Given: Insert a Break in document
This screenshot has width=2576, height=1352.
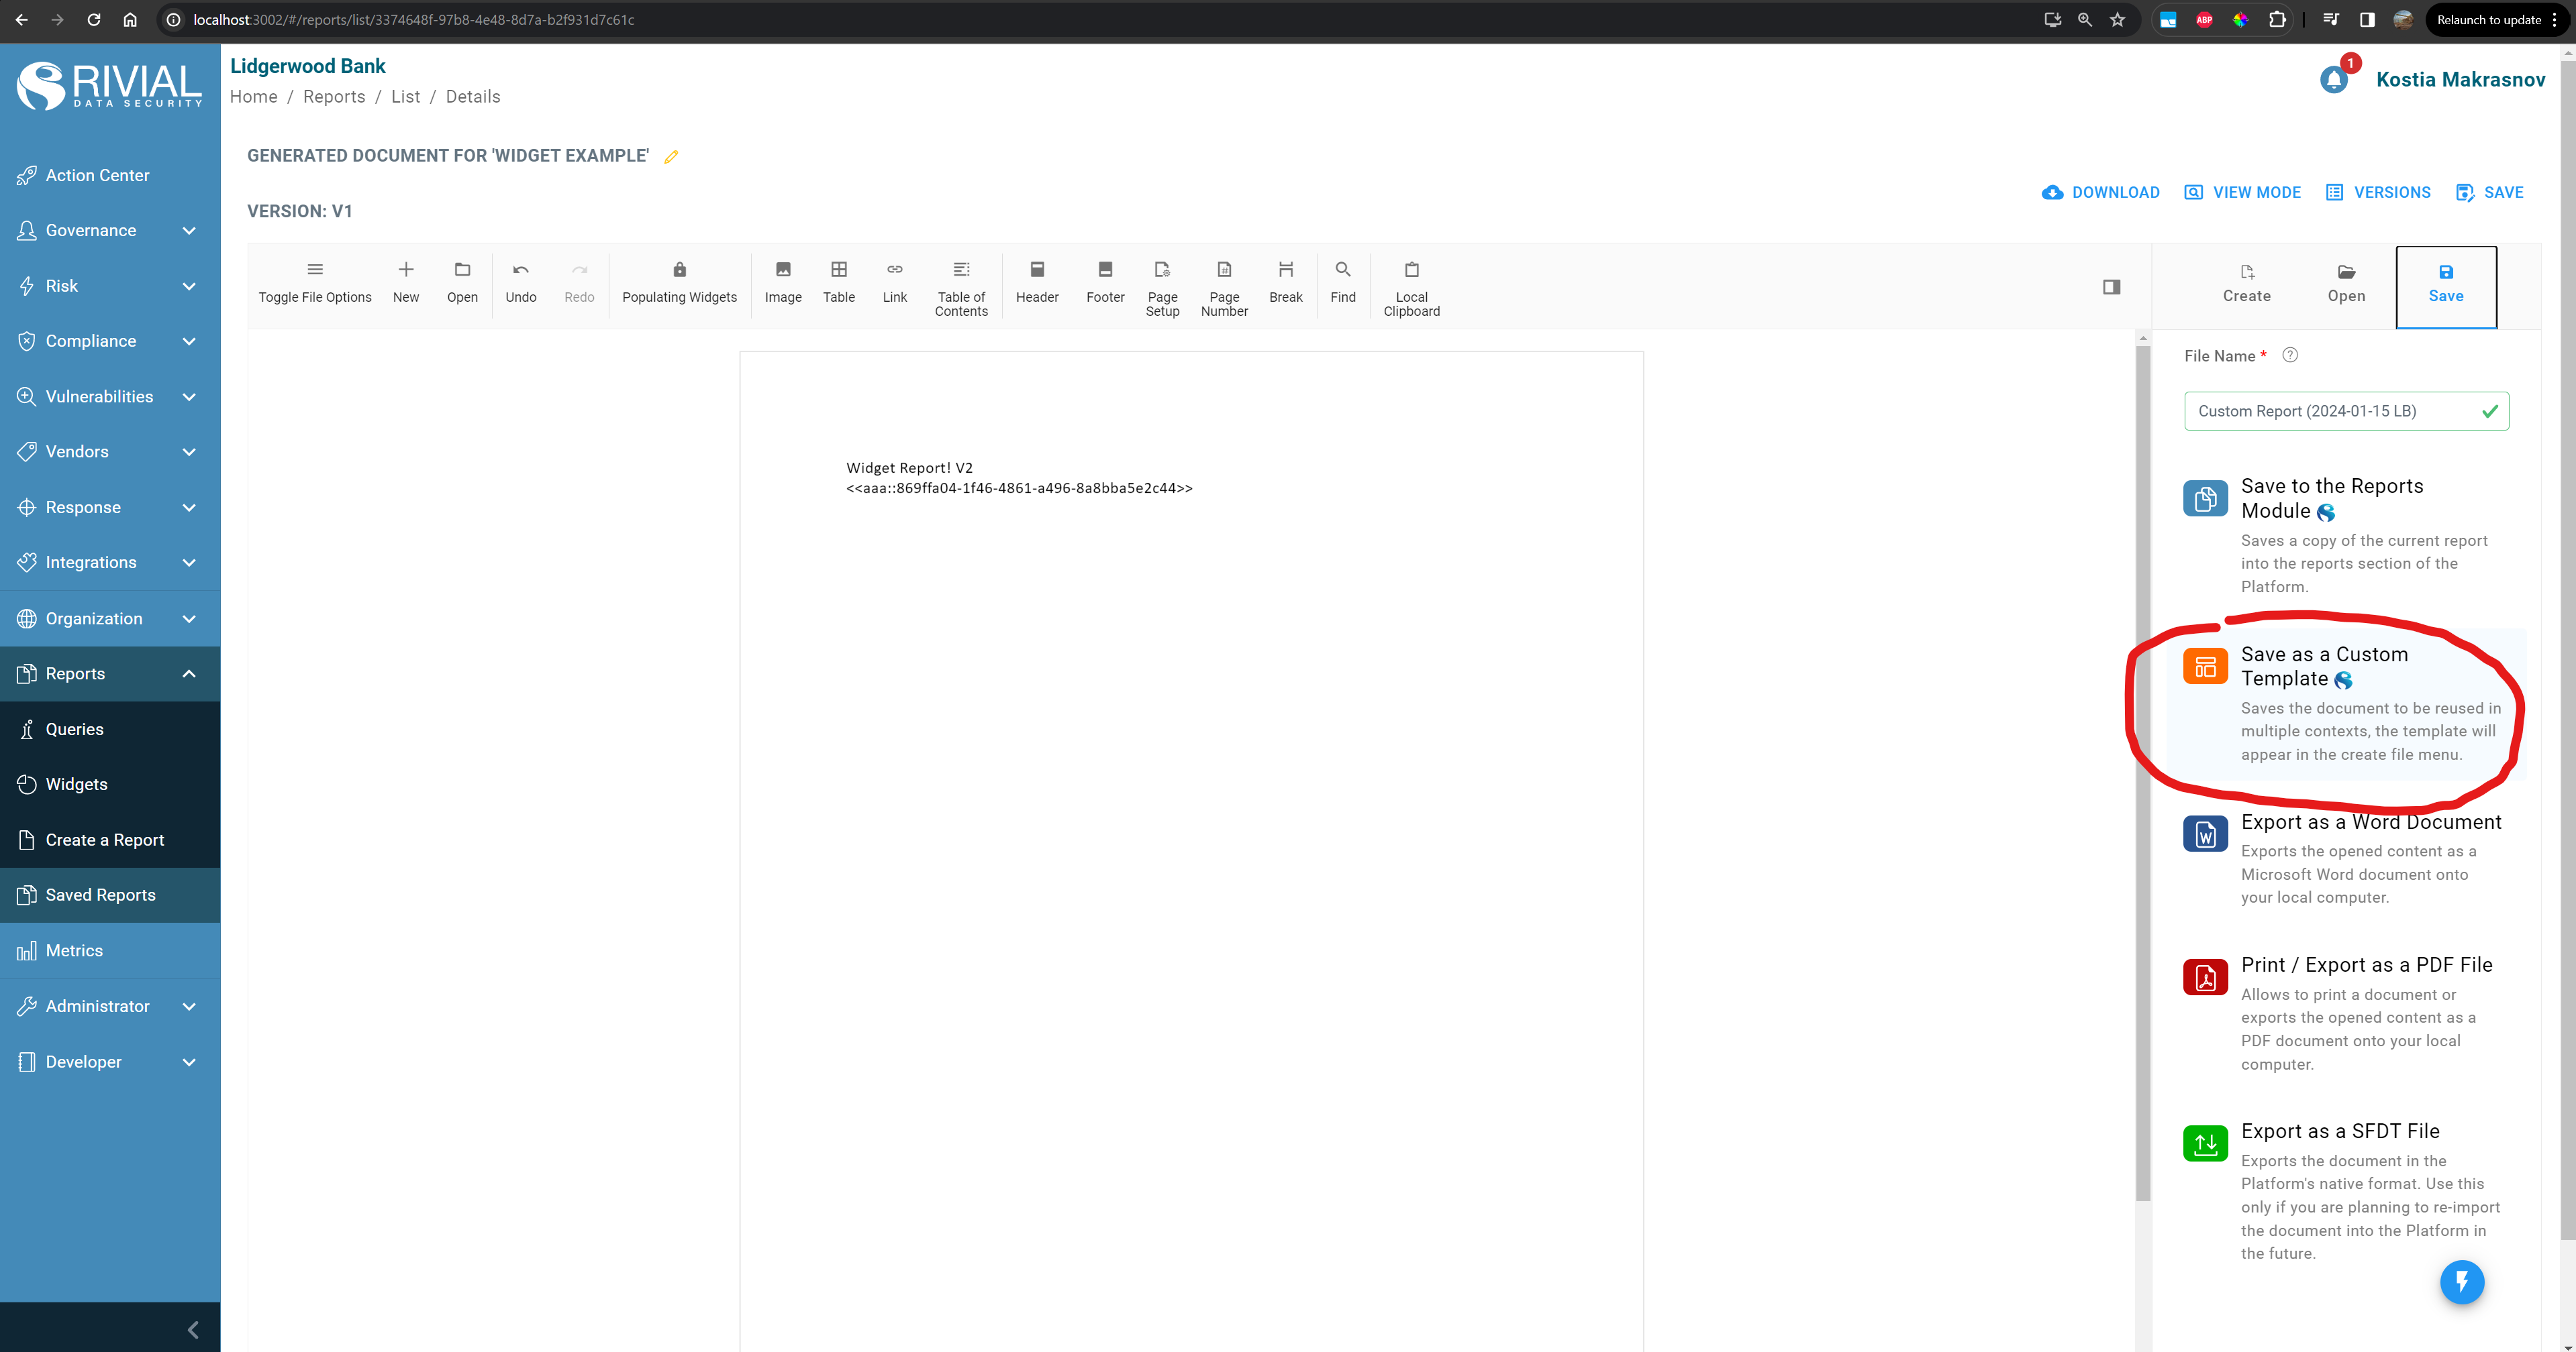Looking at the screenshot, I should [x=1285, y=282].
